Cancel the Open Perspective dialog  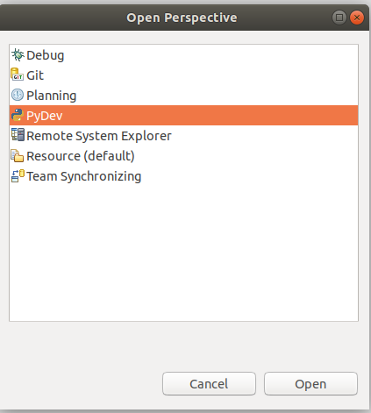[x=209, y=384]
